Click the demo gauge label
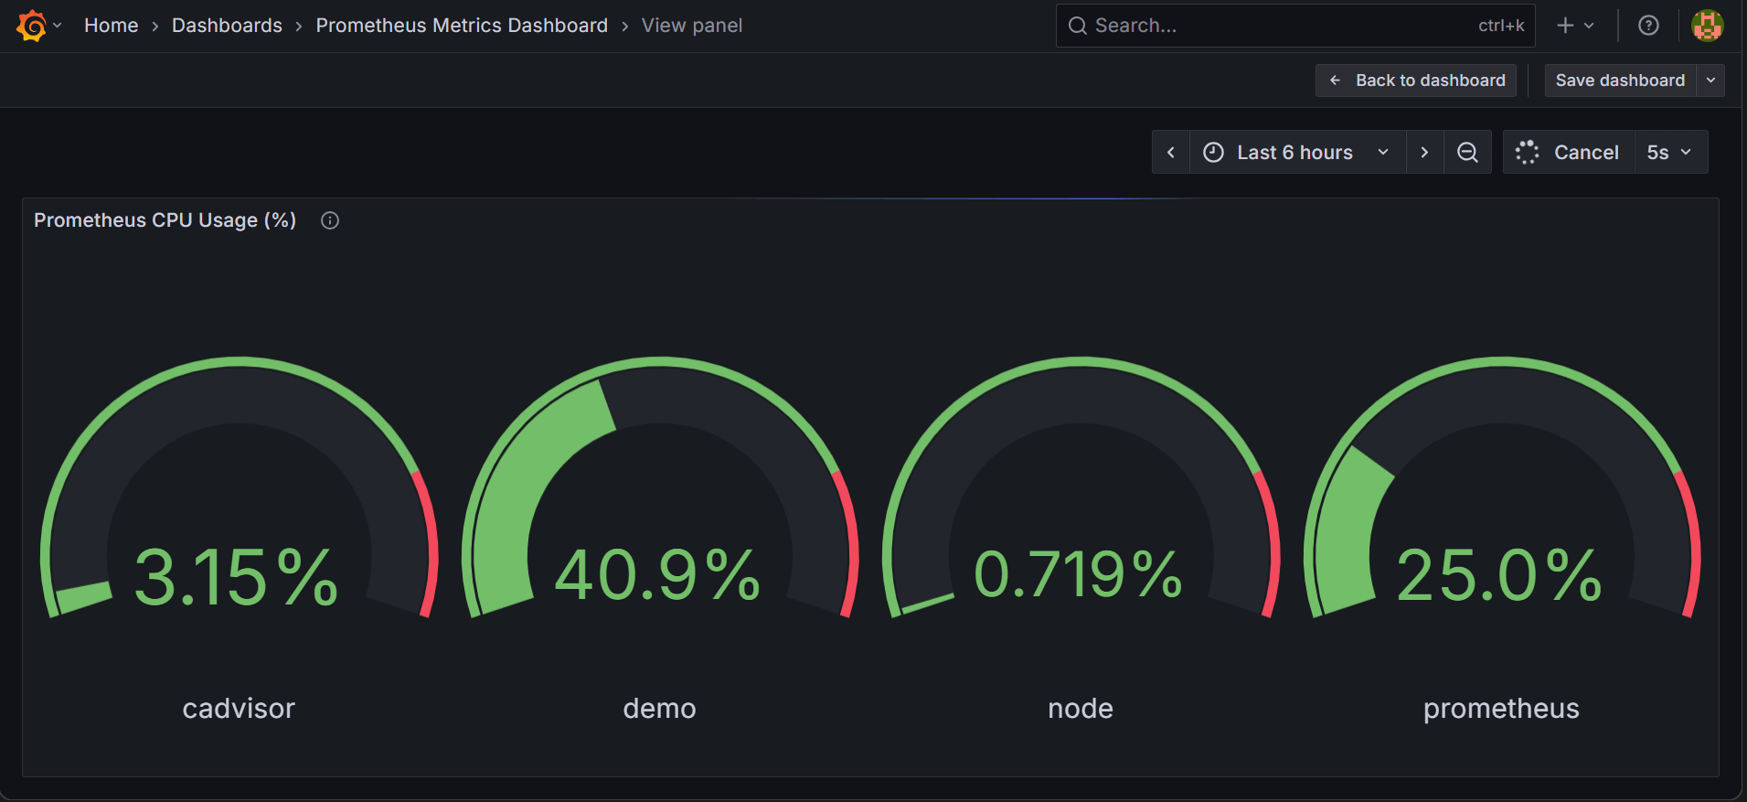 pyautogui.click(x=659, y=709)
